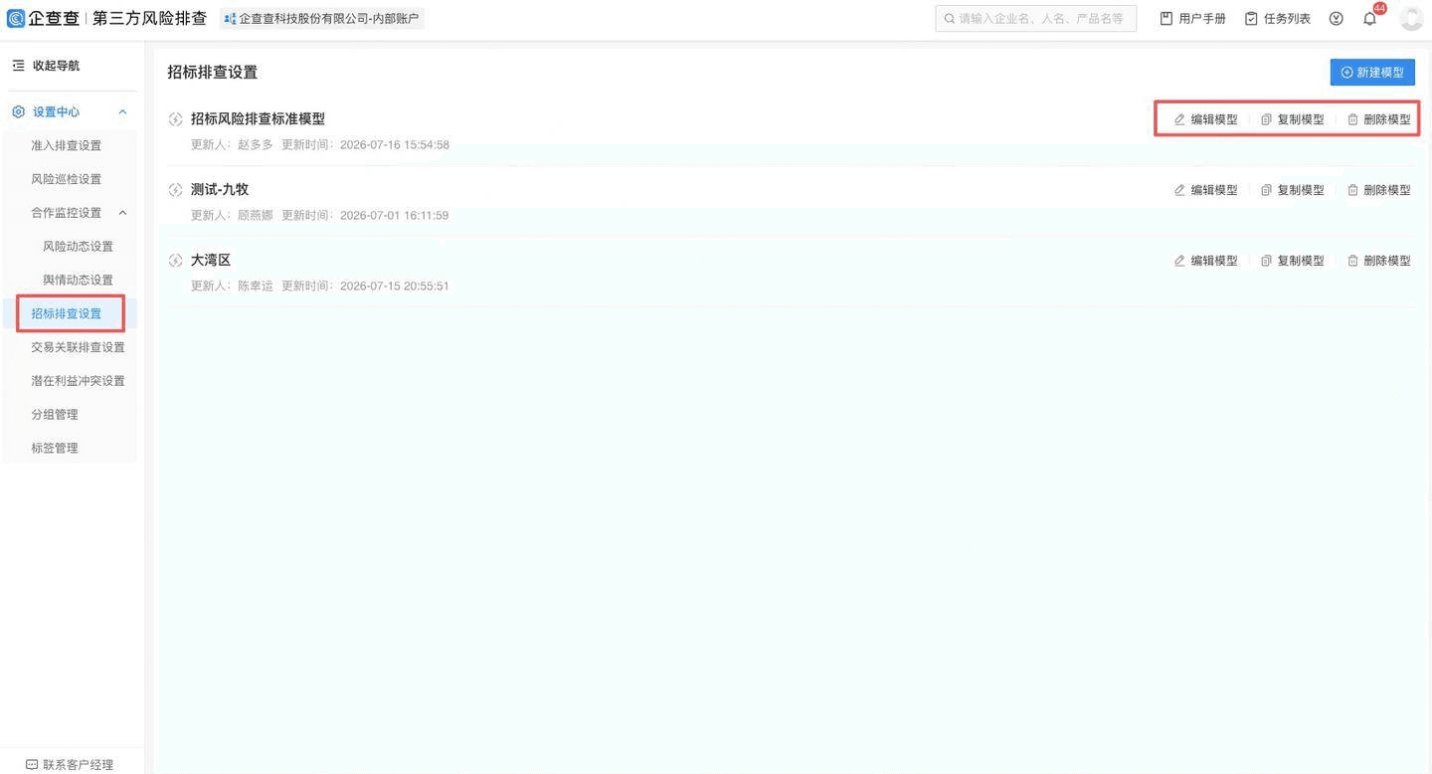
Task: Select 招标排查设置 in sidebar
Action: pyautogui.click(x=67, y=313)
